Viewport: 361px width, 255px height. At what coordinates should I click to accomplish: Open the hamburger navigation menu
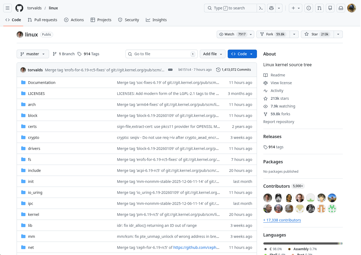pyautogui.click(x=8, y=8)
